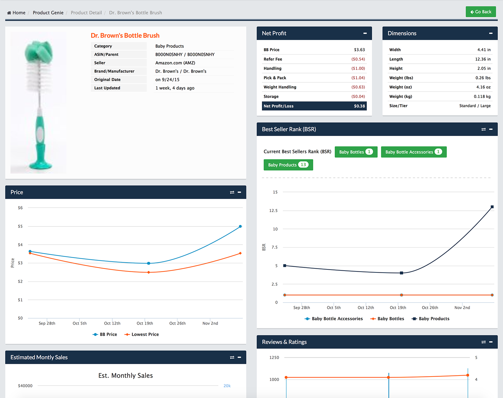Click the Weight (lbs) value 0.26 lbs
This screenshot has height=398, width=503.
483,78
